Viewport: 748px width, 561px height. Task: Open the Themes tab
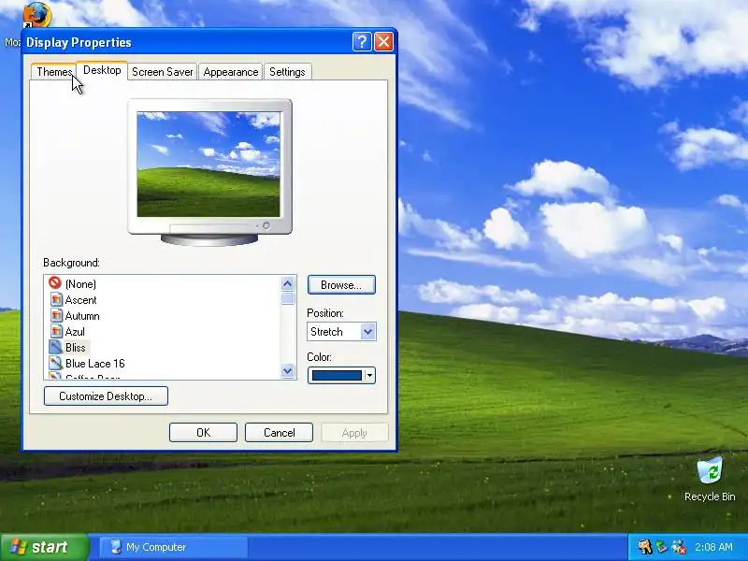coord(53,72)
